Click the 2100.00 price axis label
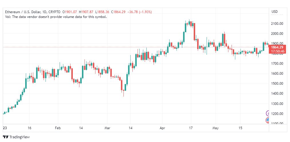The height and width of the screenshot is (142, 290). pyautogui.click(x=277, y=24)
